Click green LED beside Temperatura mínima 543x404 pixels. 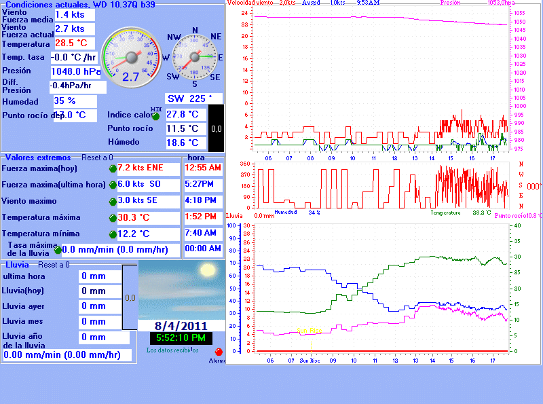tap(113, 234)
